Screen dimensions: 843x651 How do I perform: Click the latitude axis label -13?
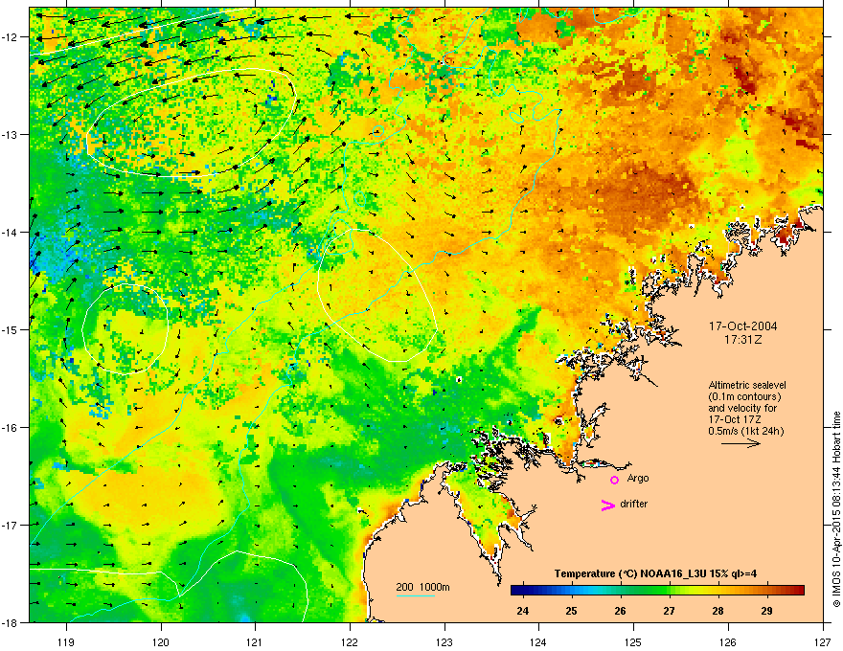pos(11,134)
